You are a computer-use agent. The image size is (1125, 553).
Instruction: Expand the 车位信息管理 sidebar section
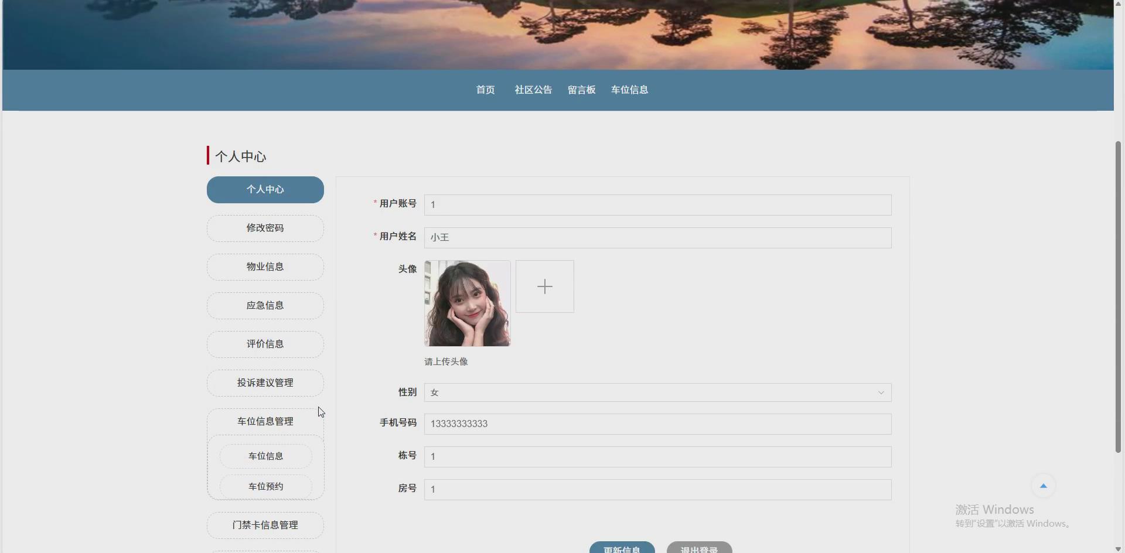[265, 421]
